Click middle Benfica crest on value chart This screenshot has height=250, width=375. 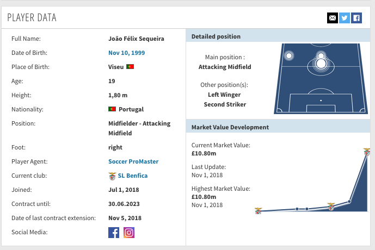330,207
